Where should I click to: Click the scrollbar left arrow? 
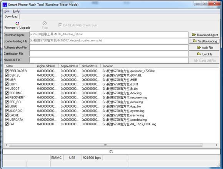[6, 145]
